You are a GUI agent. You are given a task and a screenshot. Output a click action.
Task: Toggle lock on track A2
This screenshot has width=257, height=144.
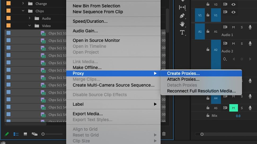208,49
